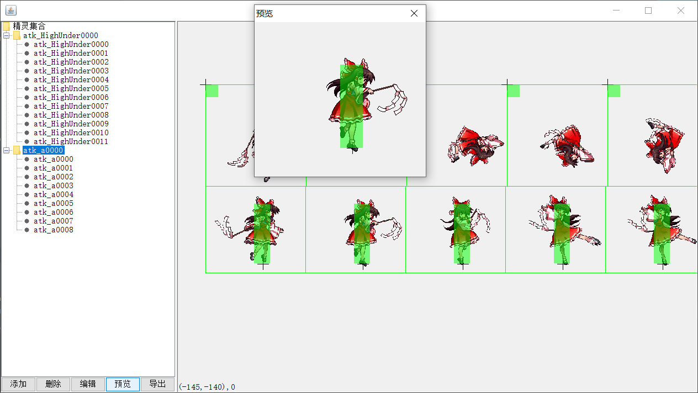Select frame atk_HighUnder0007
Screen dimensions: 698x393
pyautogui.click(x=71, y=106)
